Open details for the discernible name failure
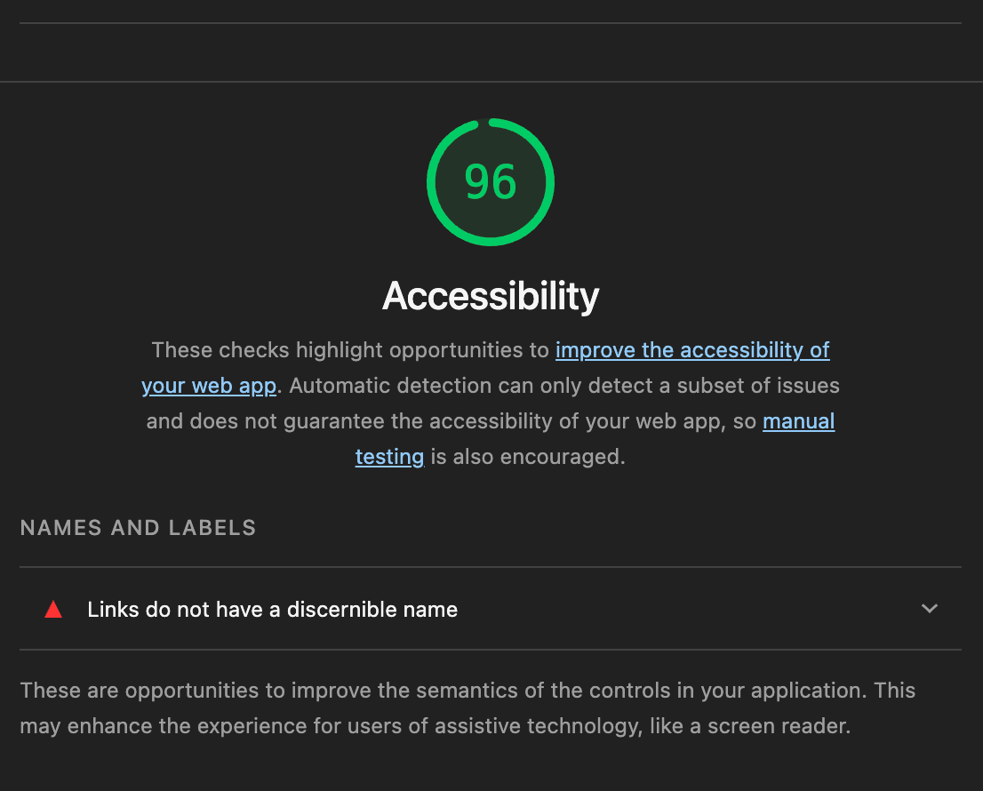Viewport: 983px width, 791px height. [x=930, y=609]
